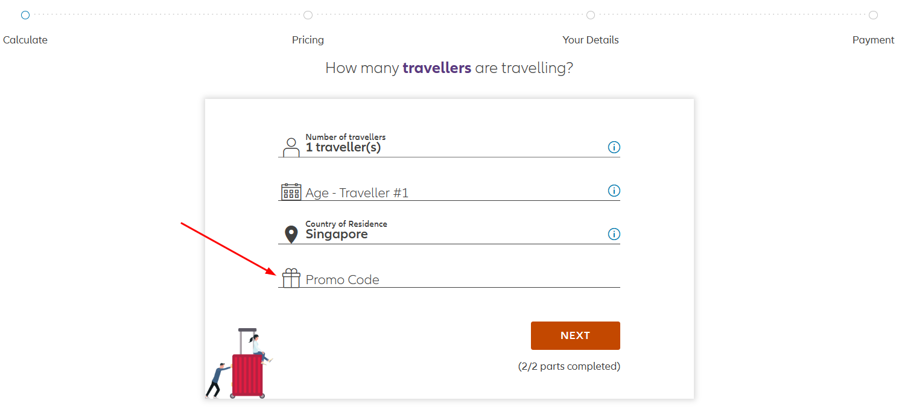
Task: Click the person icon beside Number of travellers
Action: tap(291, 145)
